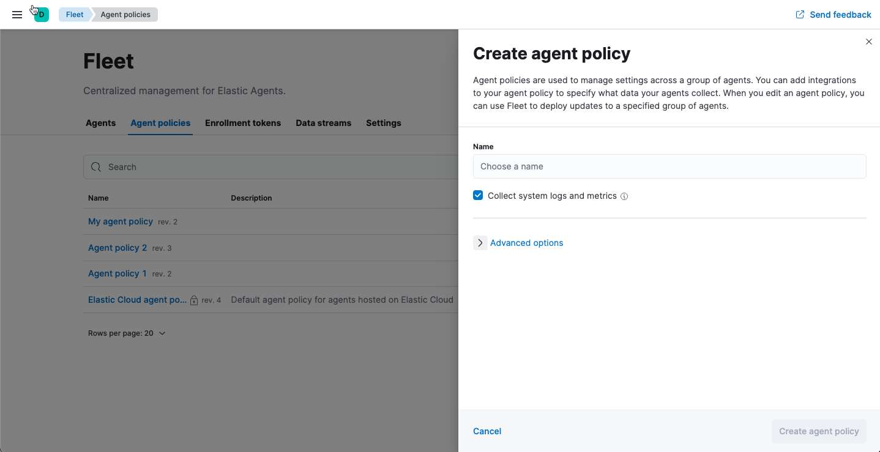Click the info icon beside system logs
Screen dimensions: 880x452
(624, 196)
